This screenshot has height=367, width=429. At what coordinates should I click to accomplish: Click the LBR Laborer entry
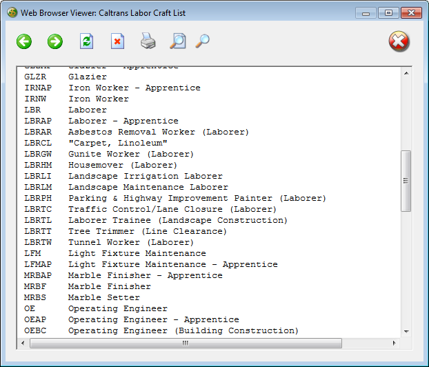66,110
